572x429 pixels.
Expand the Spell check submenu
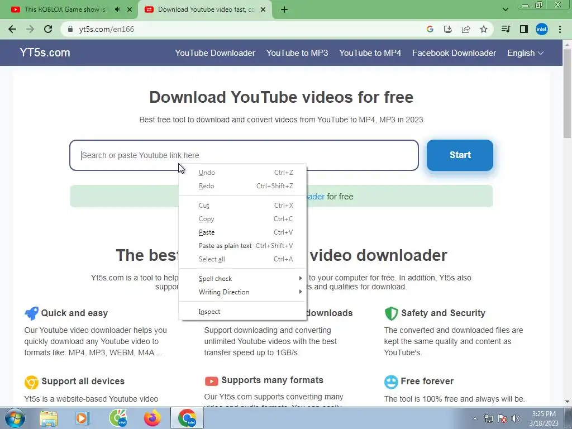tap(242, 279)
